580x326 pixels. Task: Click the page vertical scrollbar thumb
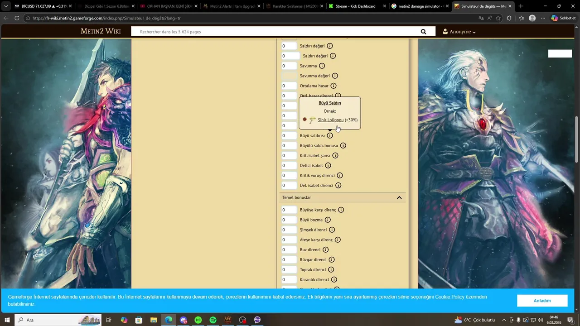(577, 139)
